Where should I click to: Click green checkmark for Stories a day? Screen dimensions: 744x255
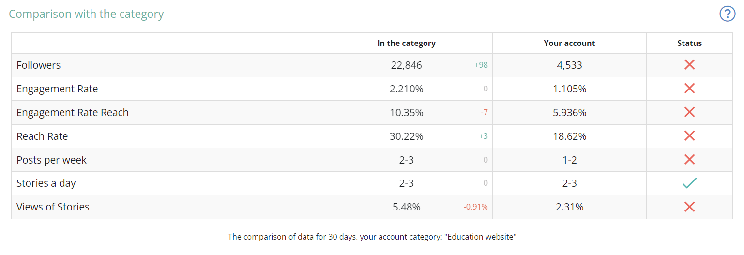tap(689, 183)
